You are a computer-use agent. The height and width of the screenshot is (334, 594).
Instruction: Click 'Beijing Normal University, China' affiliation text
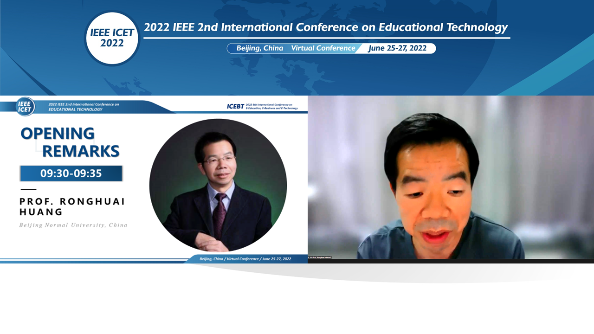[73, 225]
